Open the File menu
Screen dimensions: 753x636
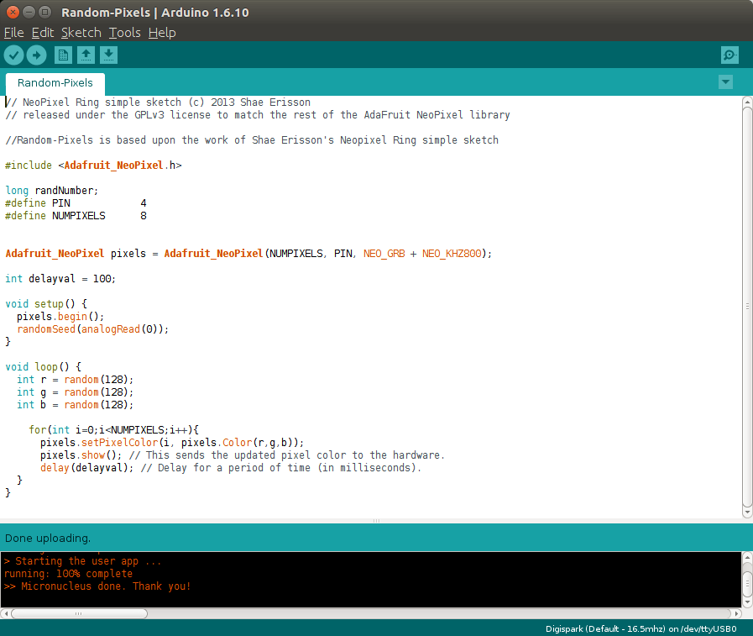pos(14,33)
